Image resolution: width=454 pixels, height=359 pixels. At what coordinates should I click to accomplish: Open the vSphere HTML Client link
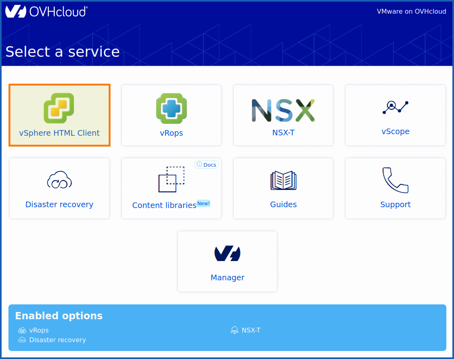click(59, 133)
